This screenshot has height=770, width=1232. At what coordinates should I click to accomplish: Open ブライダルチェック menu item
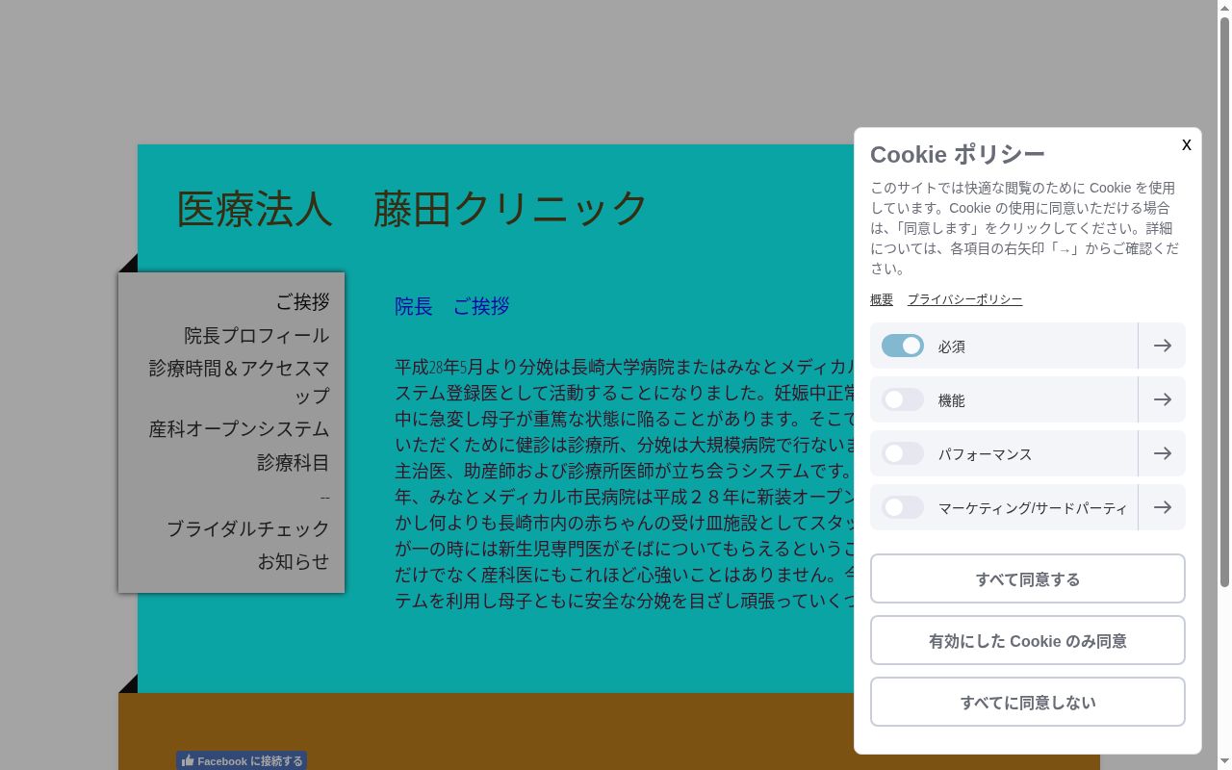[x=248, y=528]
